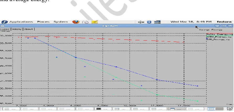The height and width of the screenshot is (112, 234).
Task: Open the mail client launcher icon
Action: coord(85,22)
